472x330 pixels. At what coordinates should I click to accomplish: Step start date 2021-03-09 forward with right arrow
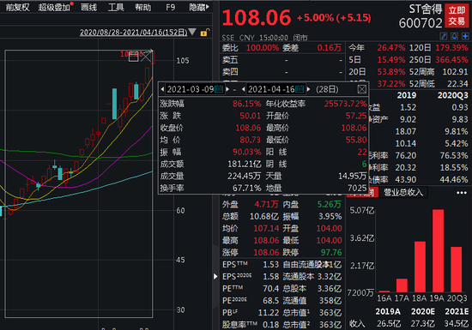[x=227, y=89]
